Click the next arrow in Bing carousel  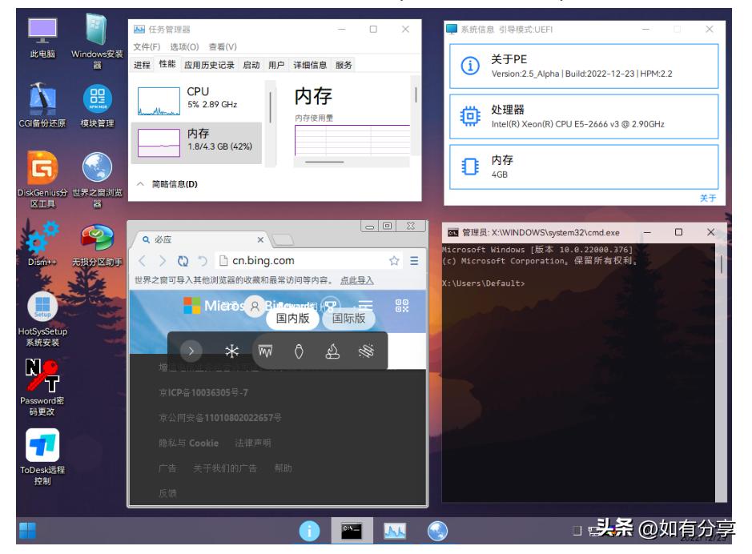pos(191,351)
